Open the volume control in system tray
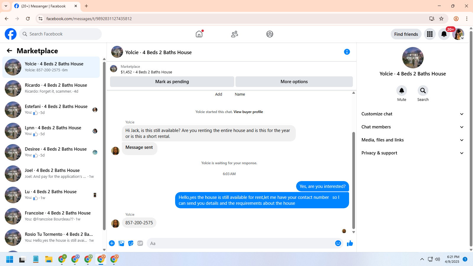 (438, 259)
